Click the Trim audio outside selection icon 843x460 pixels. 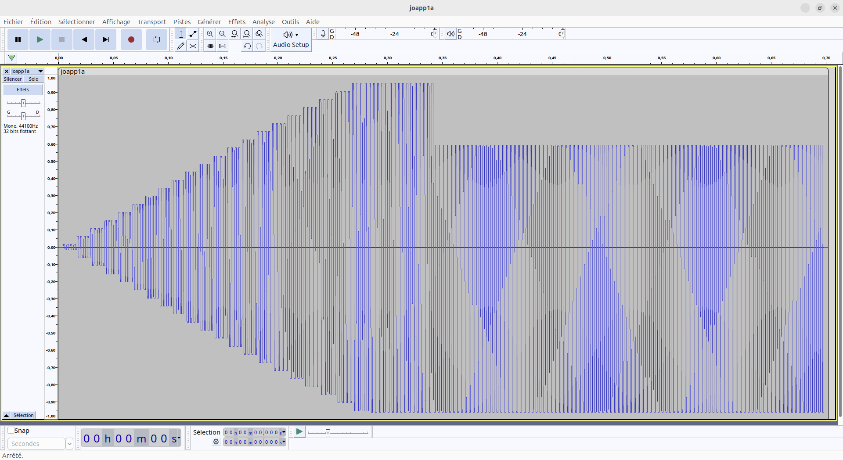(x=210, y=46)
